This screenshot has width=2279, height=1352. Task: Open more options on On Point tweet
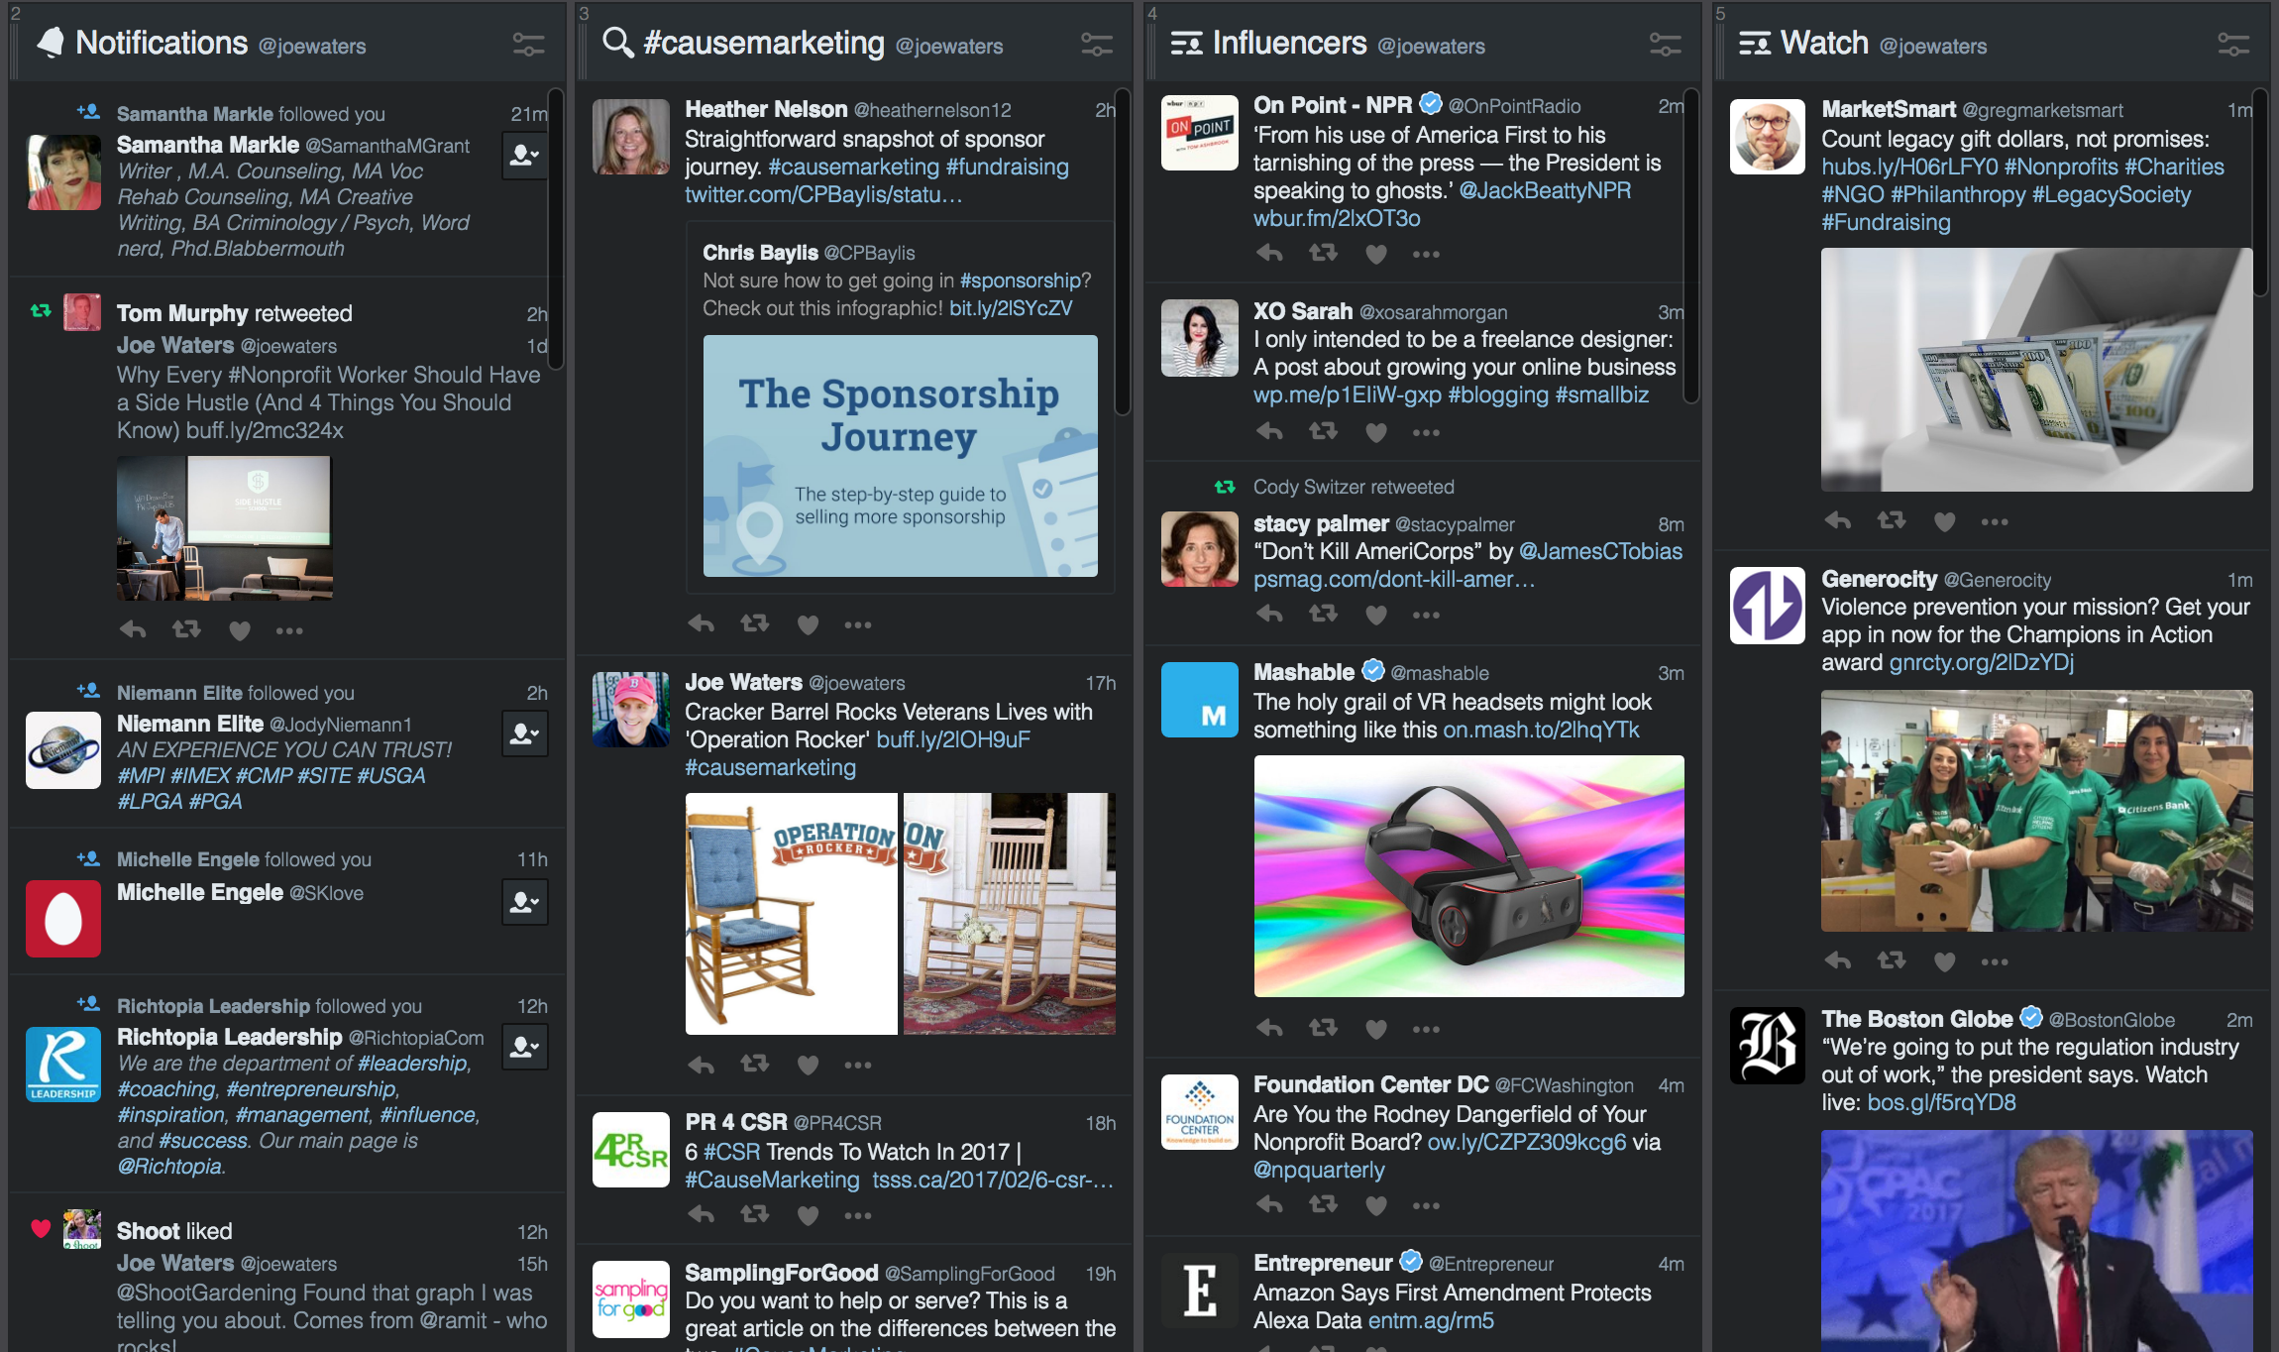click(1426, 254)
